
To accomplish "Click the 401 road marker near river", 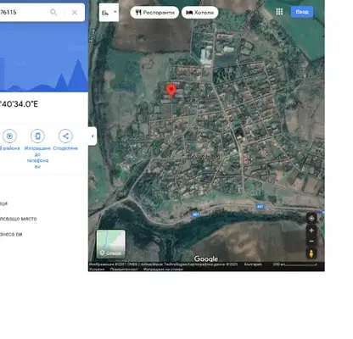I will pos(195,214).
